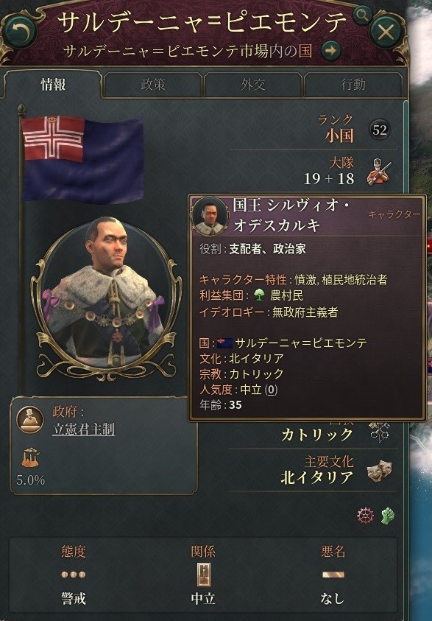Screen dimensions: 432x621
Task: Select the 情報 tab
Action: (x=53, y=84)
